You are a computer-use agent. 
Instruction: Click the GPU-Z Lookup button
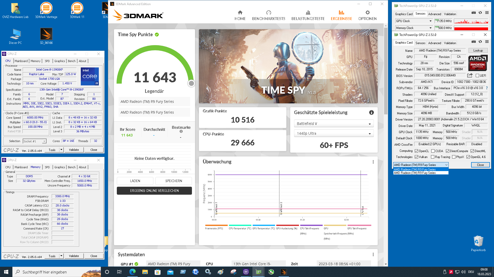(478, 51)
